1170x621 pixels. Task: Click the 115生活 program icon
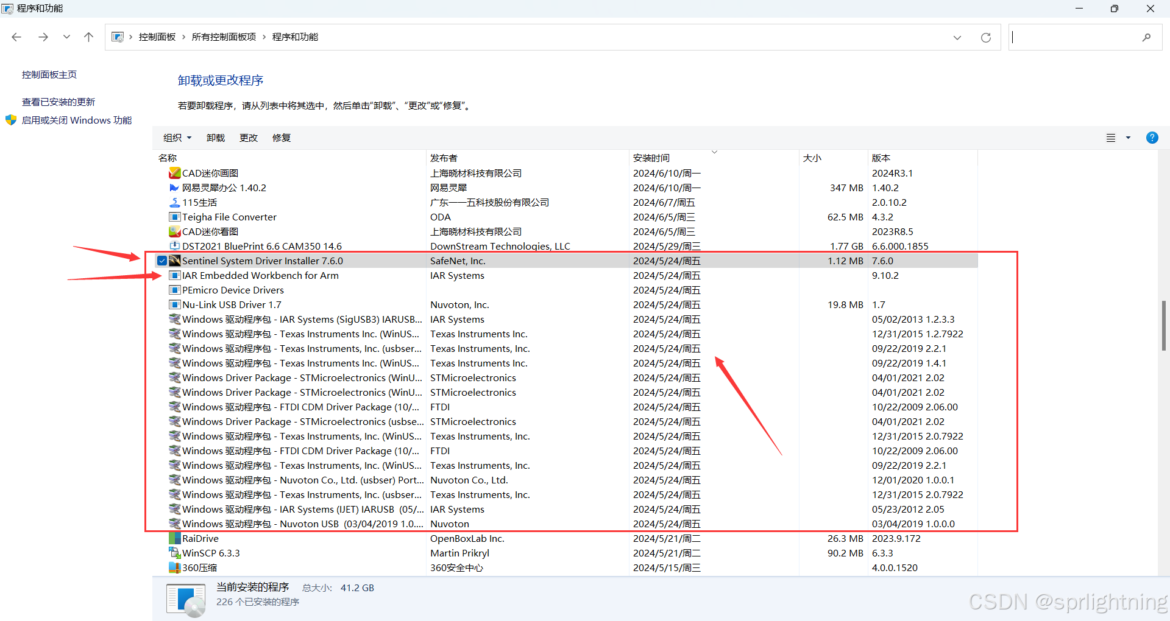(x=174, y=202)
